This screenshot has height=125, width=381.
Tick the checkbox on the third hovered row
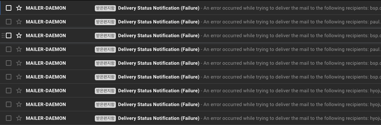coord(9,36)
